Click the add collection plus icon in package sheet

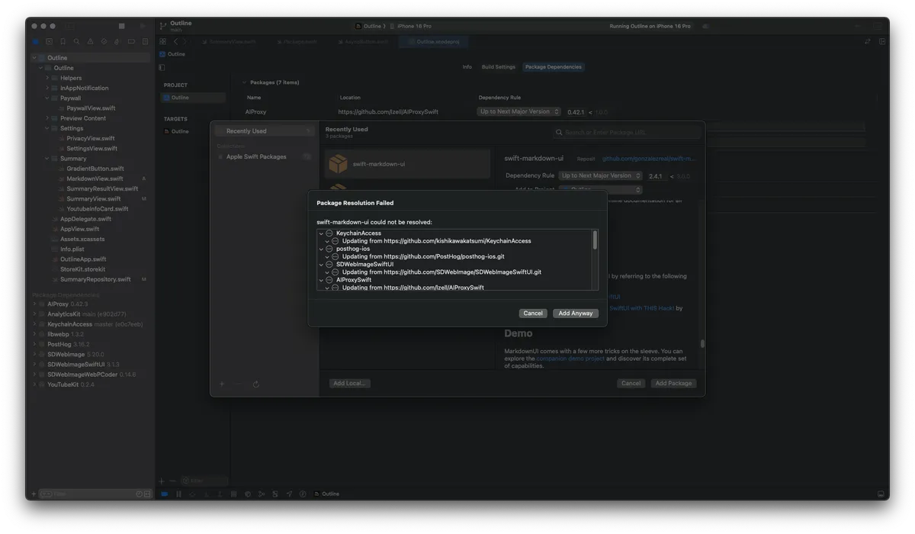(x=222, y=384)
